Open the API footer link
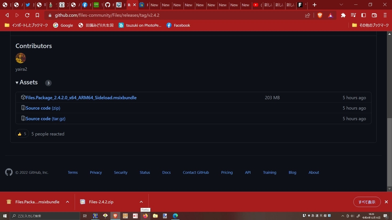 [248, 172]
